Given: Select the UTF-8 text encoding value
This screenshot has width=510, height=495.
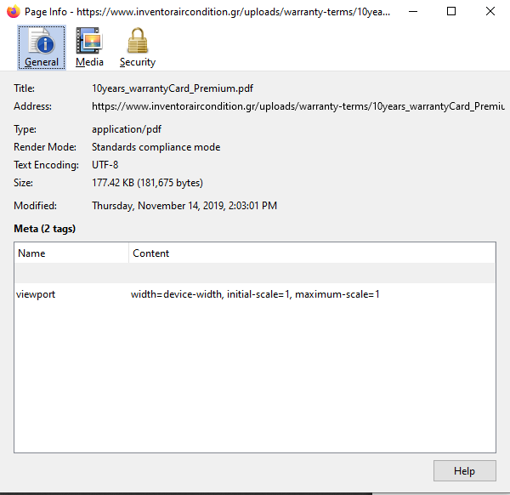Looking at the screenshot, I should coord(105,165).
